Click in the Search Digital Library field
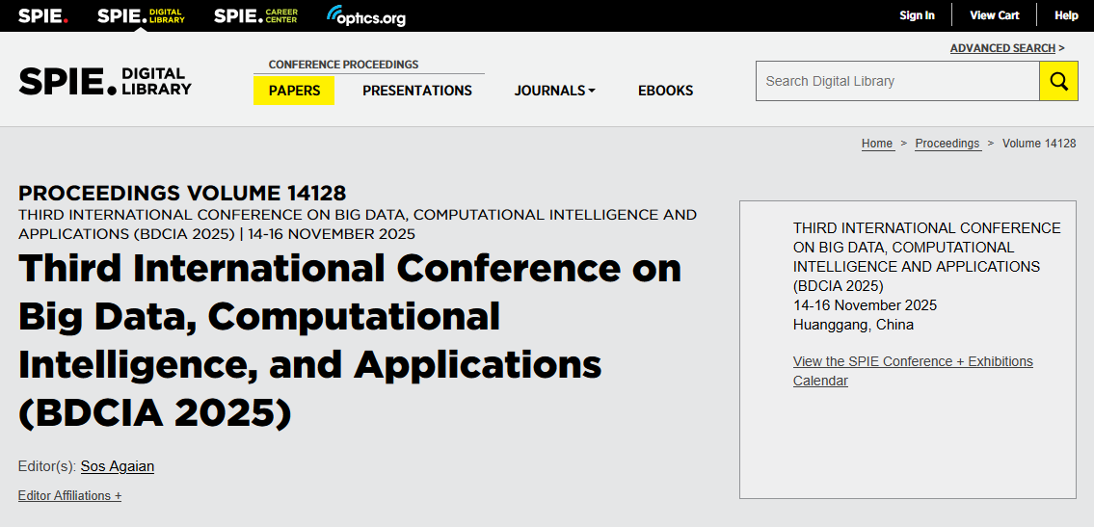Image resolution: width=1094 pixels, height=527 pixels. coord(896,81)
